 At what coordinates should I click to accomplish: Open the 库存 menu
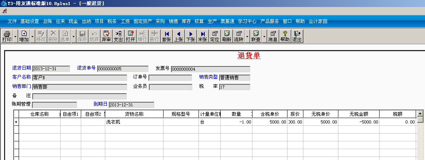186,21
